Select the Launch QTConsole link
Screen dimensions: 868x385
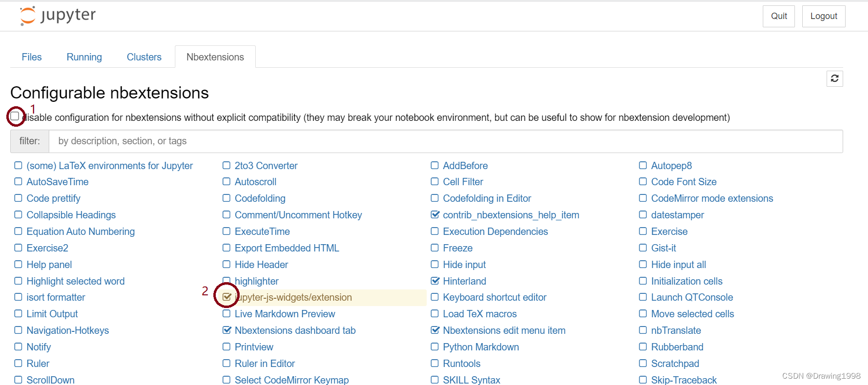pos(692,297)
